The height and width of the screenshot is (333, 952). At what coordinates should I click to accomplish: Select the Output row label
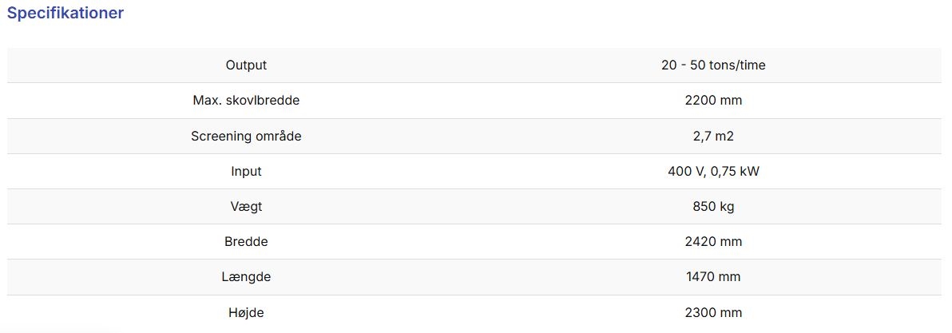pyautogui.click(x=246, y=65)
